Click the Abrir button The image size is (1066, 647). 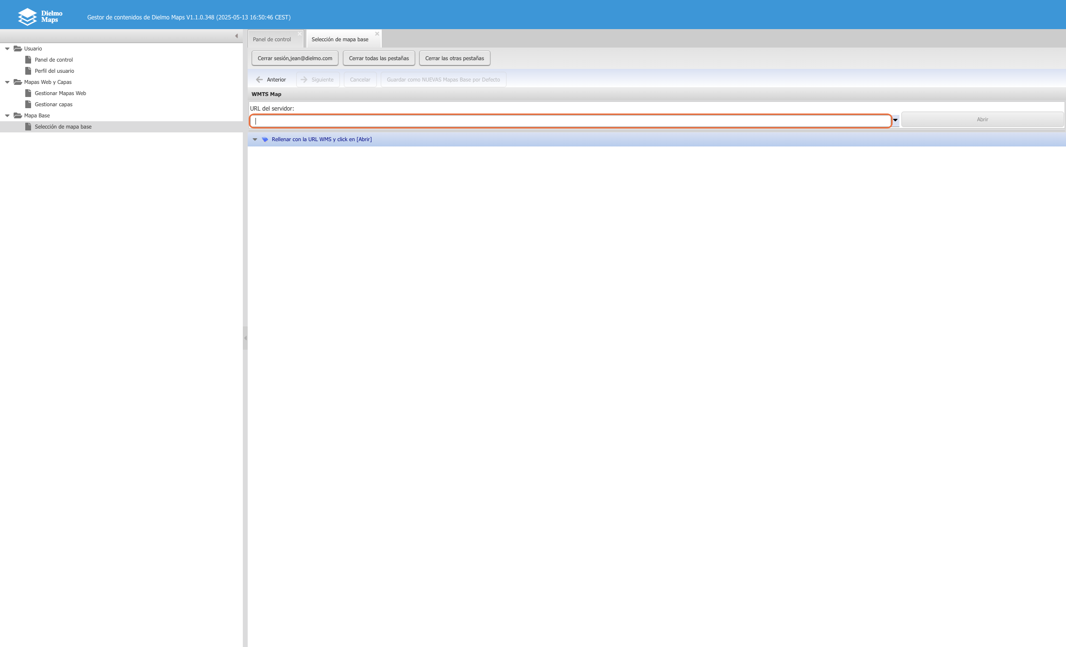pos(982,119)
